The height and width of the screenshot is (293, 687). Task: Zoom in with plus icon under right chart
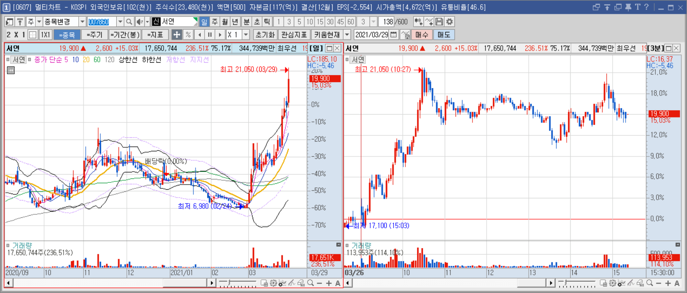668,283
